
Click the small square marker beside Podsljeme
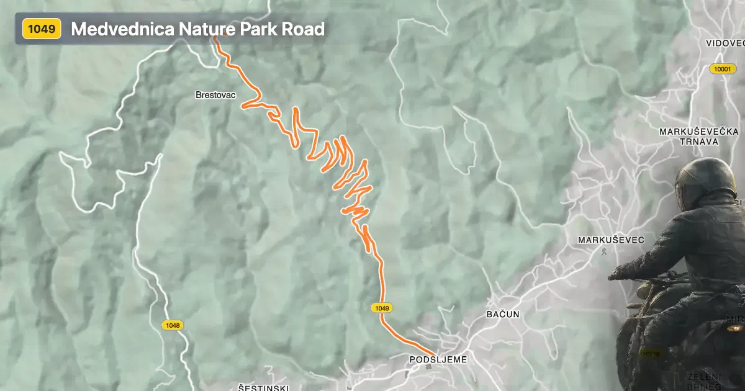click(428, 367)
